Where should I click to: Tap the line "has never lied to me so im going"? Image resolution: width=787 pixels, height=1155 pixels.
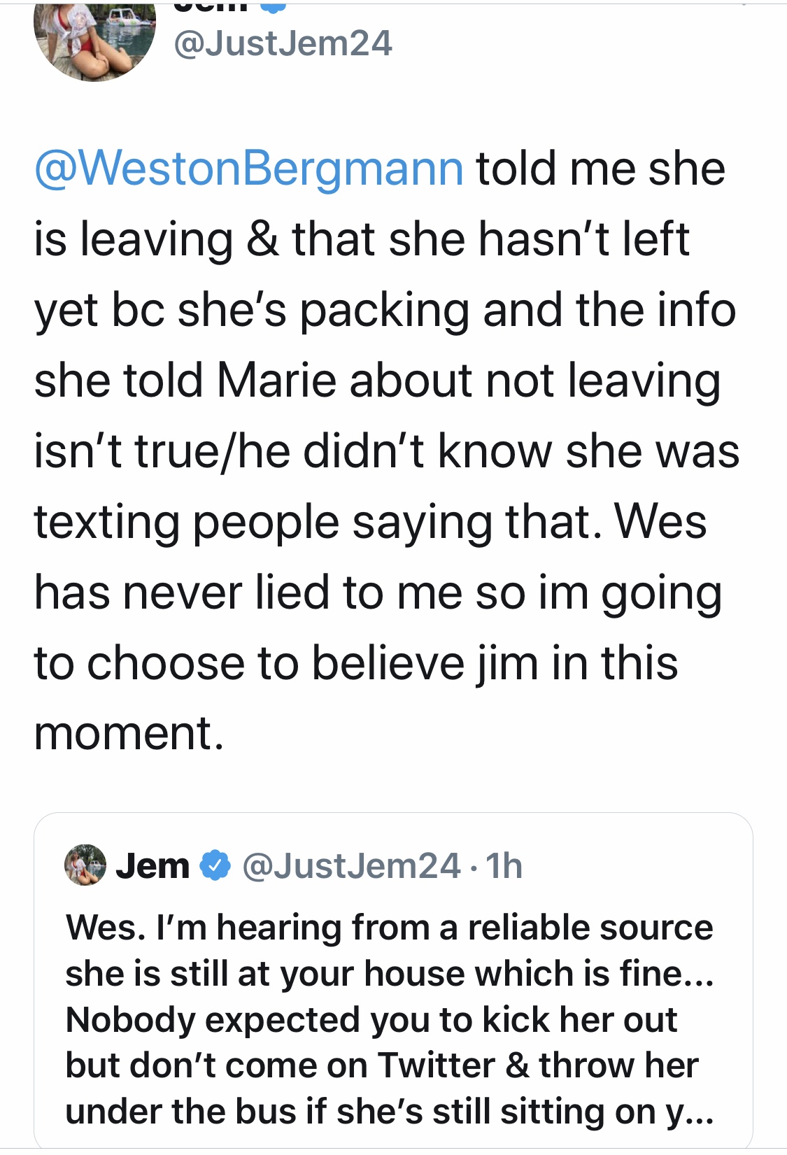[x=378, y=593]
